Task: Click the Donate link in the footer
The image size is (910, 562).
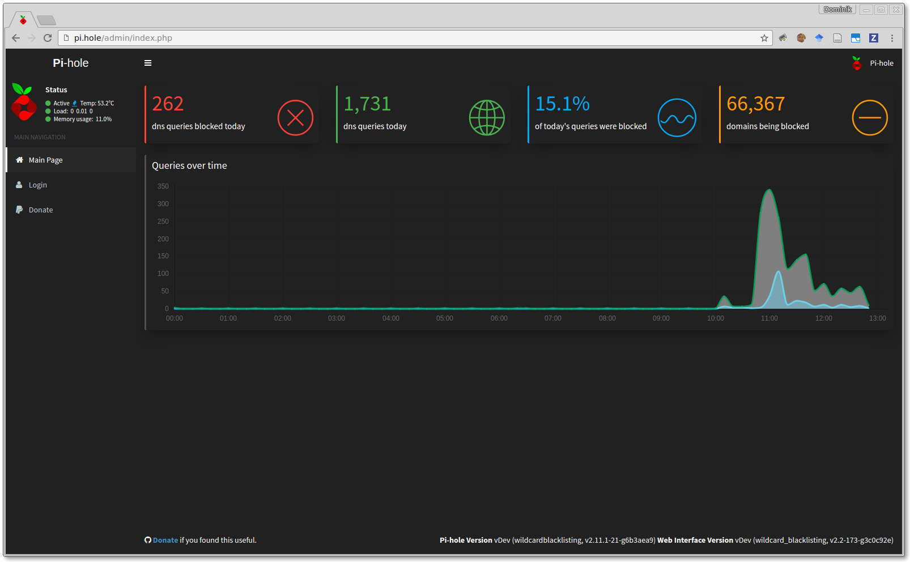Action: pyautogui.click(x=165, y=540)
